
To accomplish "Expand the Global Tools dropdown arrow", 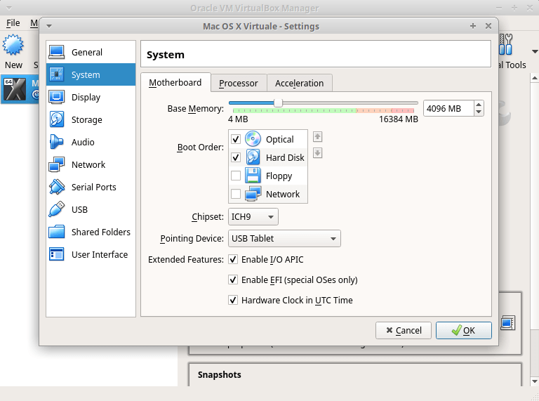I will 535,52.
